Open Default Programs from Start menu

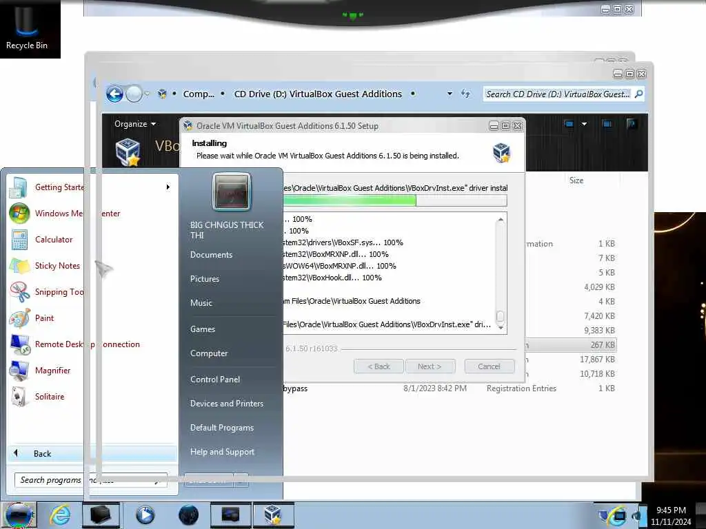(x=222, y=427)
